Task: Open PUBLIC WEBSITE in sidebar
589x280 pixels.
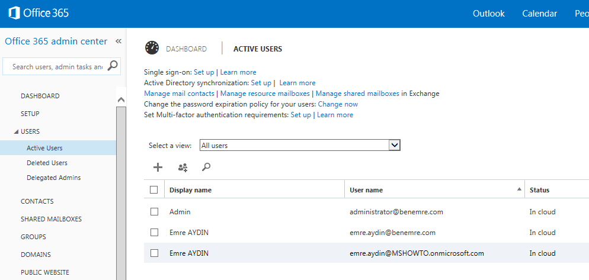Action: coord(45,272)
